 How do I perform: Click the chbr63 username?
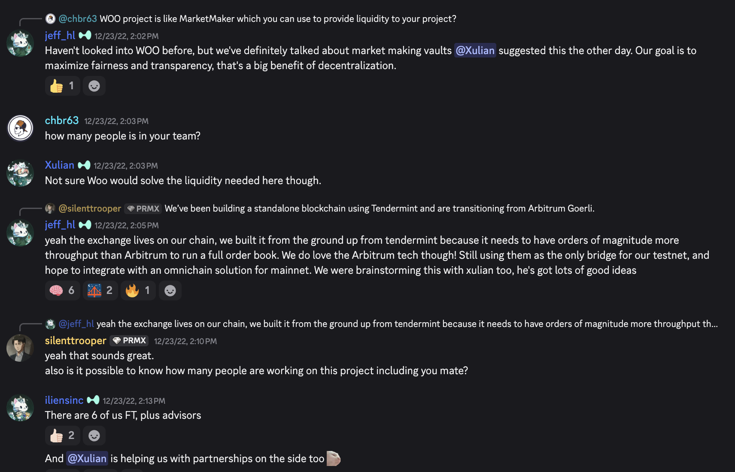62,121
